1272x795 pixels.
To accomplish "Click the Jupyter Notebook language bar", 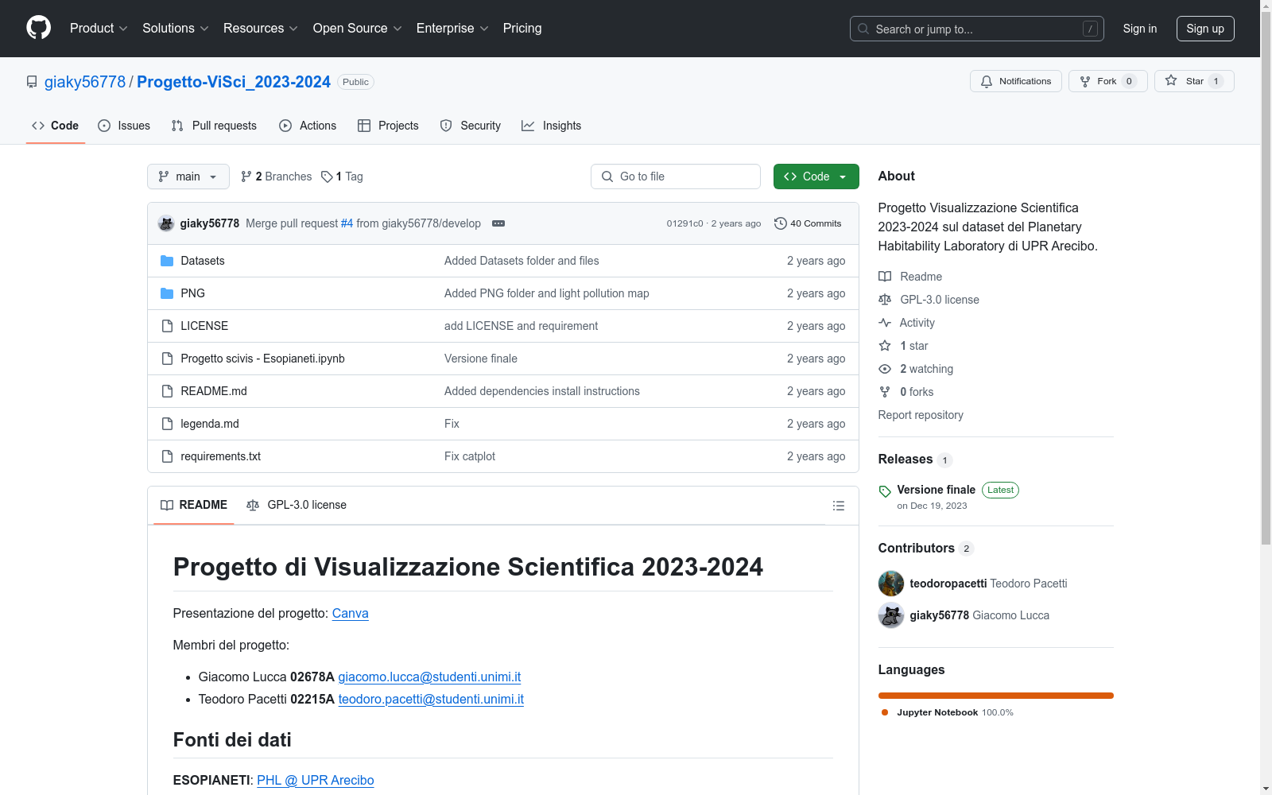I will tap(996, 696).
